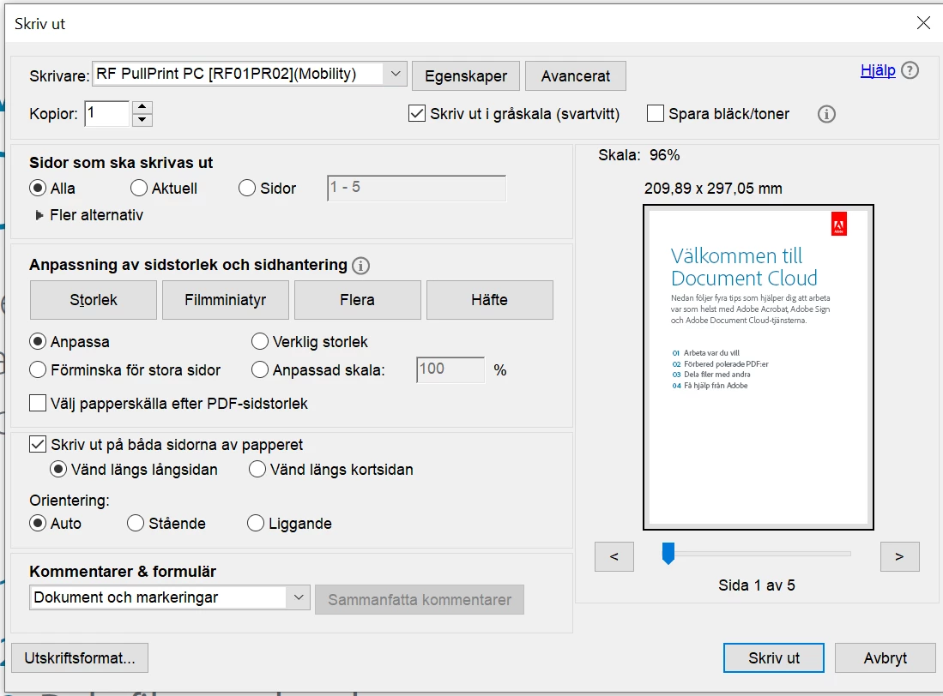This screenshot has width=943, height=696.
Task: Choose Verklig storlek sizing option
Action: point(260,342)
